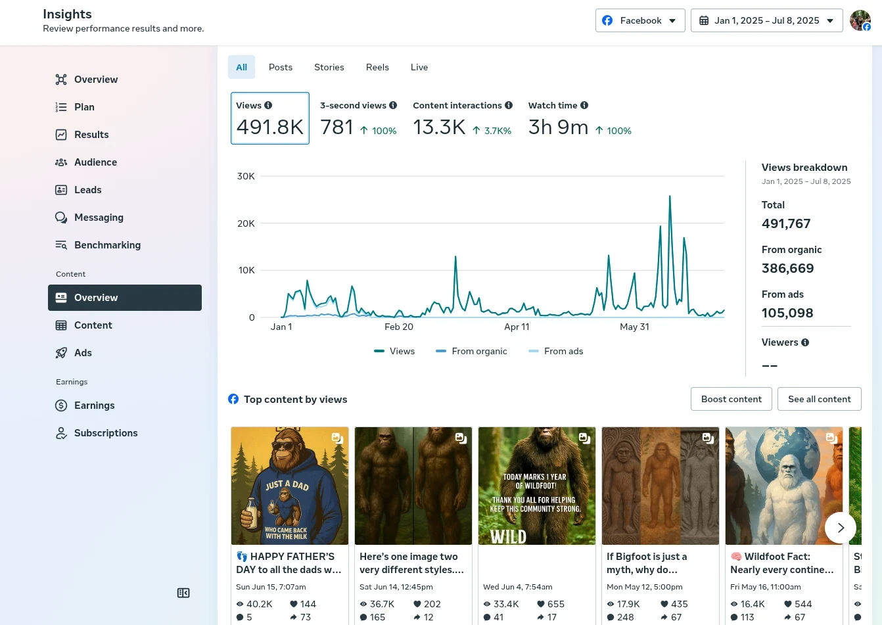Click the From organic value 386,669

tap(788, 269)
